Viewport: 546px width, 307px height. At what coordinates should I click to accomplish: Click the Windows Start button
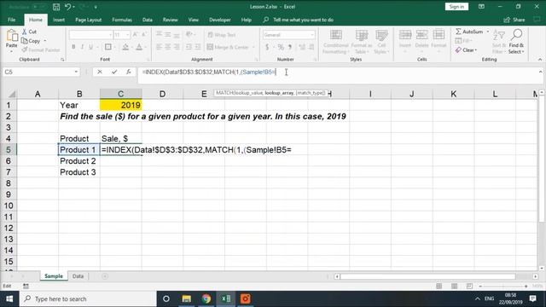pyautogui.click(x=9, y=298)
